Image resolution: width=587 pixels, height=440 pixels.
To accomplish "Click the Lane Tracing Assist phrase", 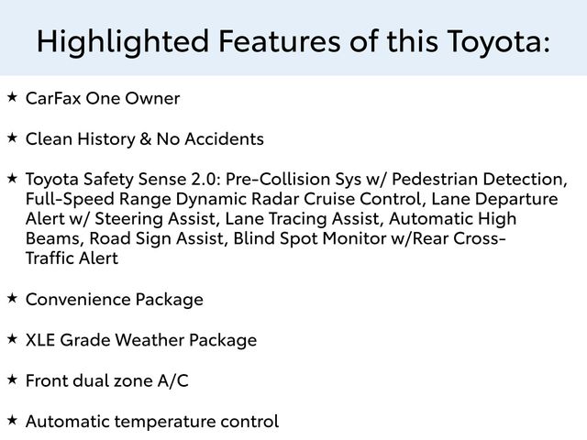I will point(302,219).
